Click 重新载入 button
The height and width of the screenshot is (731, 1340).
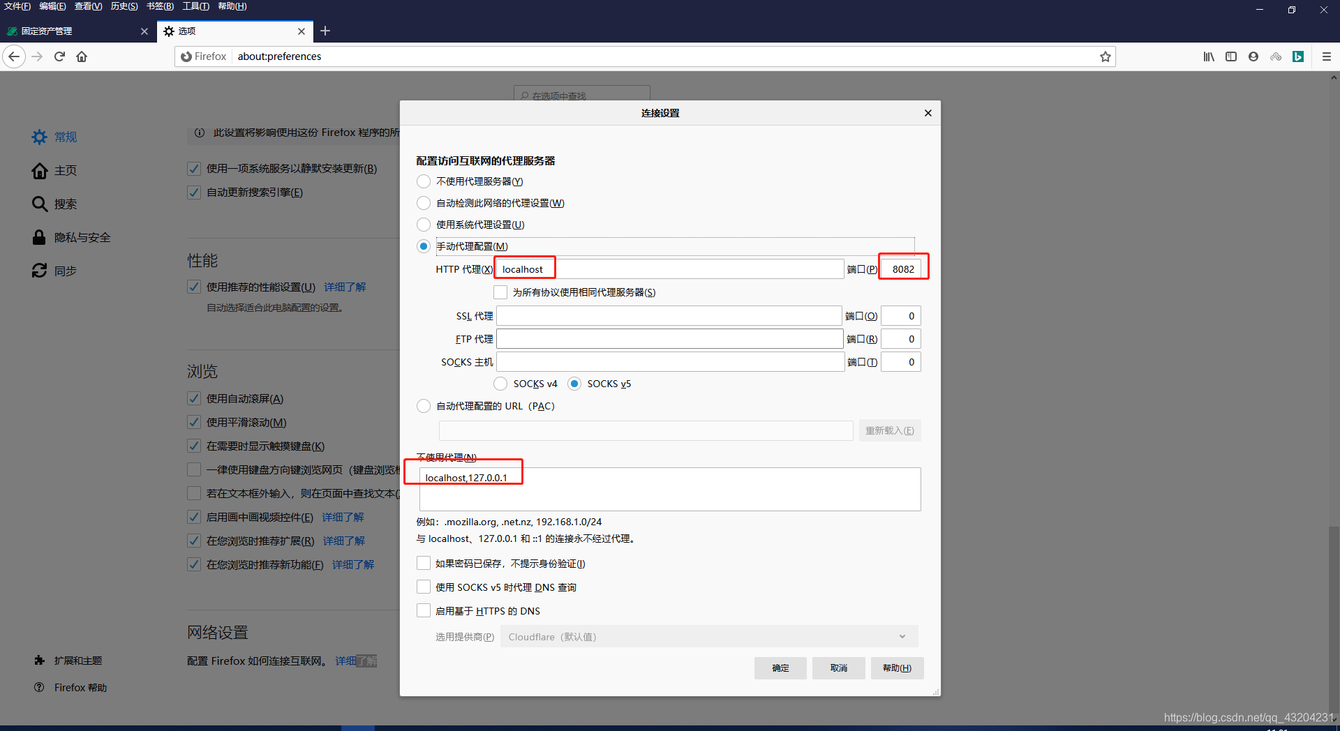(890, 431)
